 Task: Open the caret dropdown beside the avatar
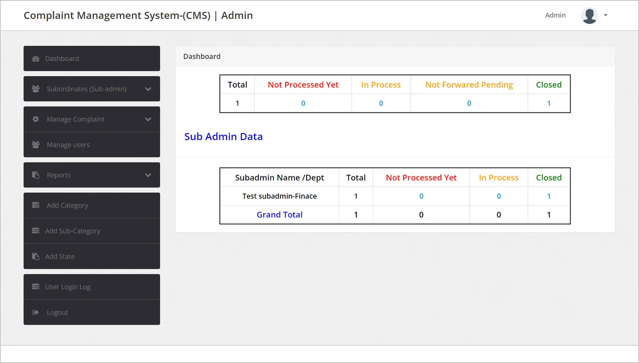605,16
